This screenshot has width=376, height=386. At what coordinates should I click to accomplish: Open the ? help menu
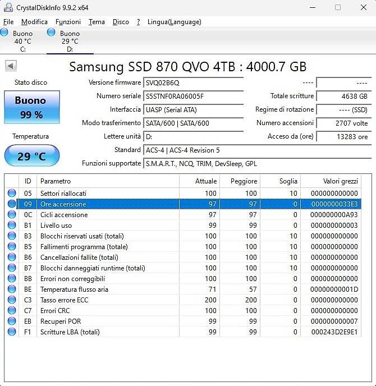coord(138,22)
